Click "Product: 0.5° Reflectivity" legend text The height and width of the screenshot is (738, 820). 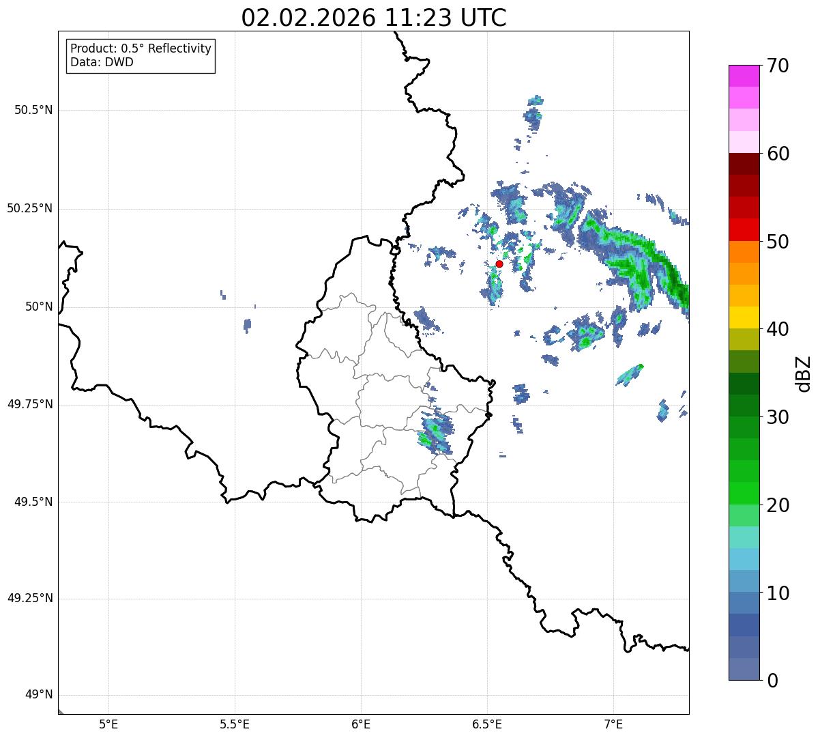pos(141,49)
